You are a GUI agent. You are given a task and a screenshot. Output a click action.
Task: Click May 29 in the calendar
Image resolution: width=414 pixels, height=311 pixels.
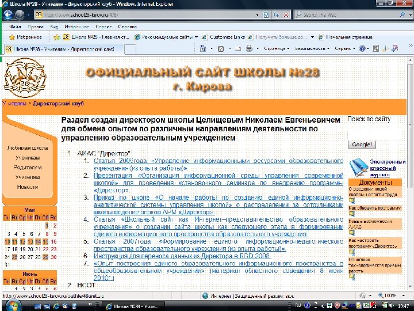pos(45,257)
